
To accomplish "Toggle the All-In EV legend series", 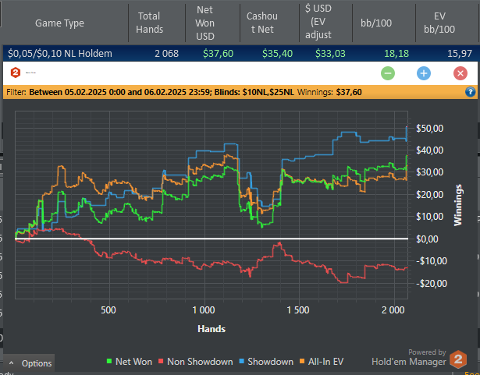I will [x=321, y=362].
